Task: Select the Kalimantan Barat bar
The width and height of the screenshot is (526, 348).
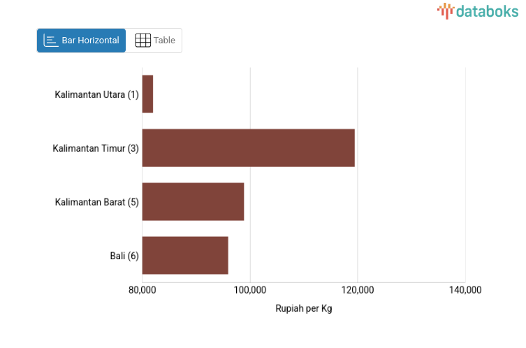Action: pyautogui.click(x=193, y=201)
